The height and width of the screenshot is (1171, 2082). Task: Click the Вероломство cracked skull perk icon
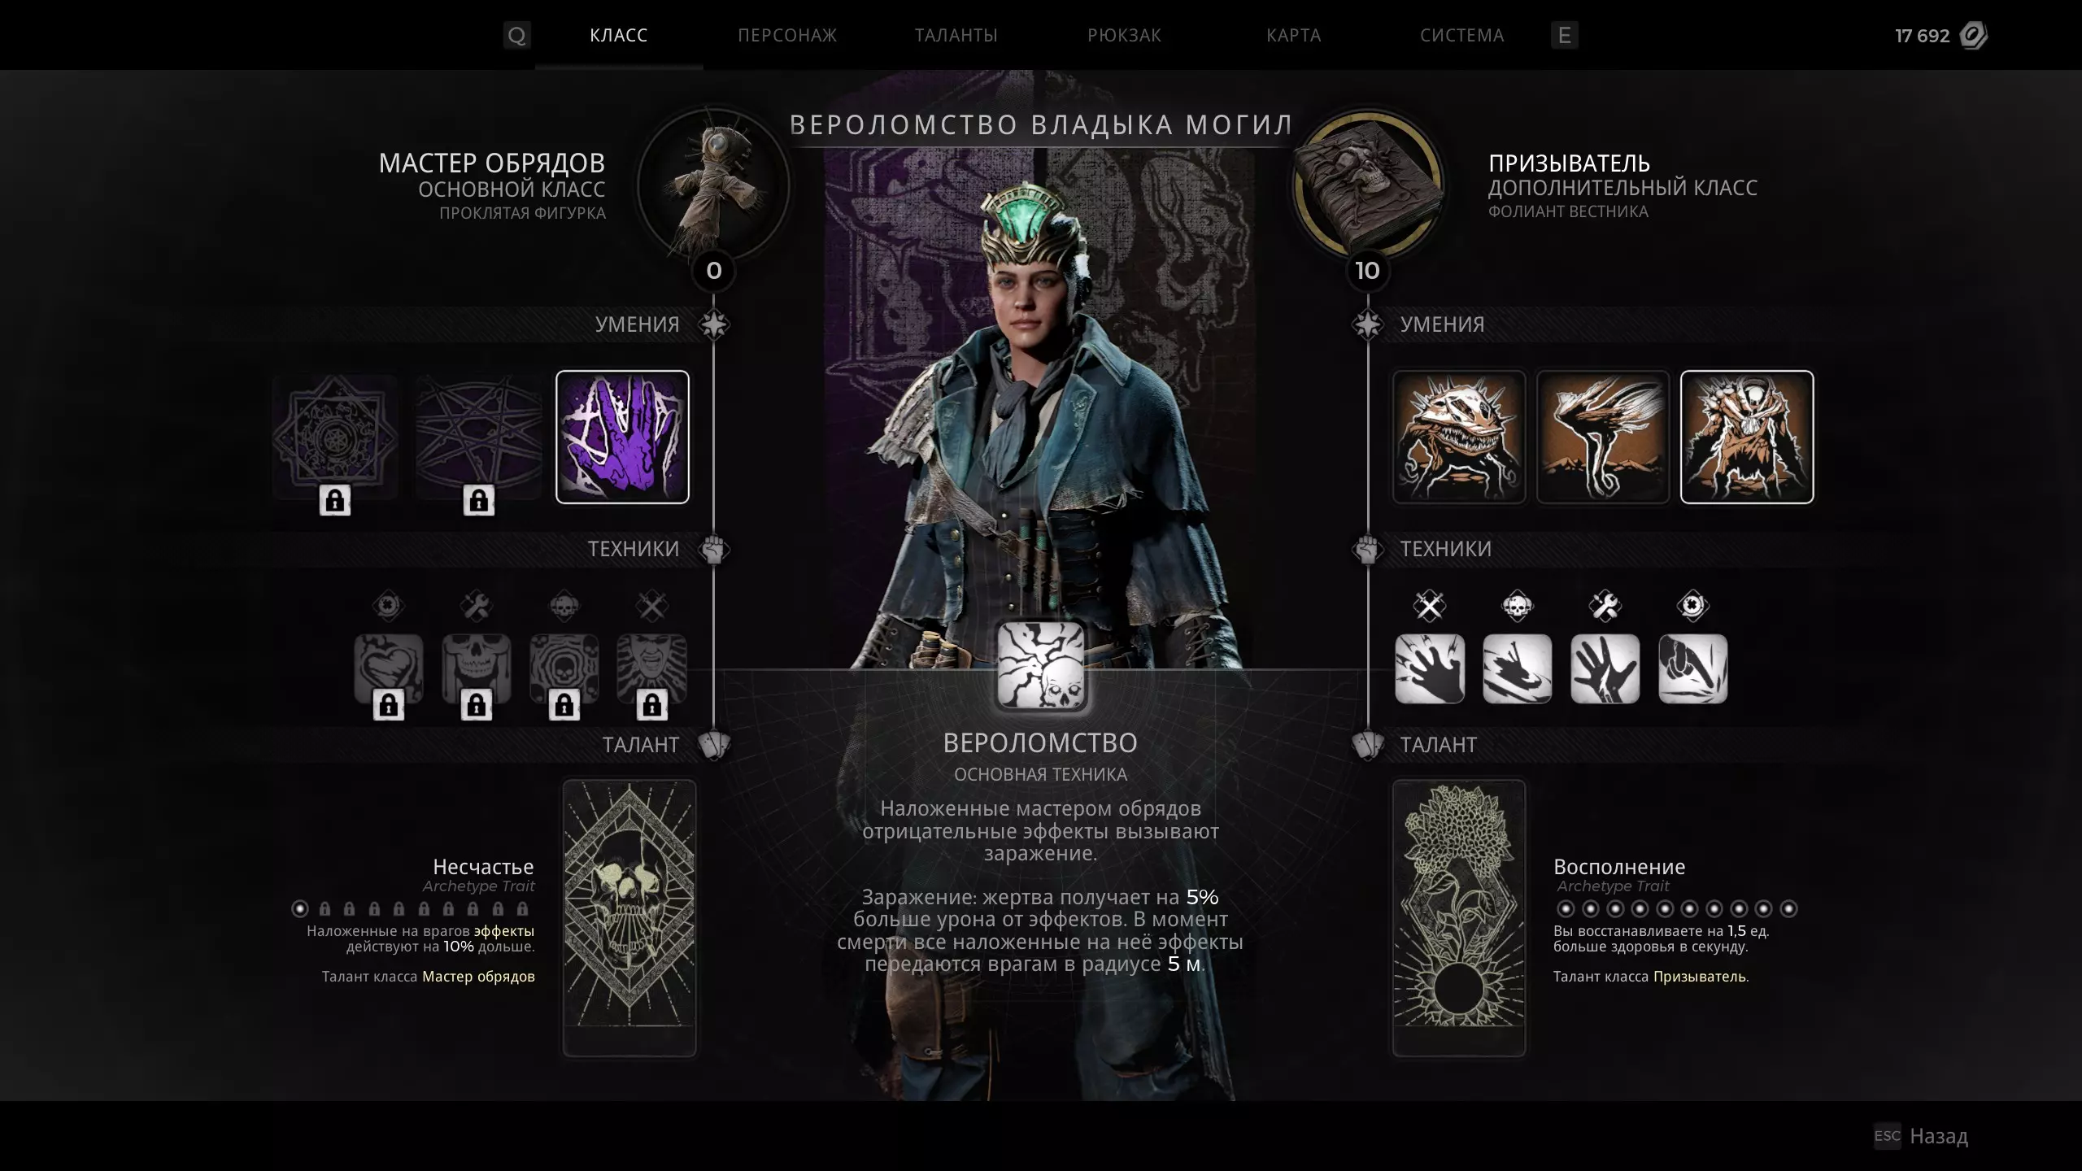pyautogui.click(x=1041, y=666)
